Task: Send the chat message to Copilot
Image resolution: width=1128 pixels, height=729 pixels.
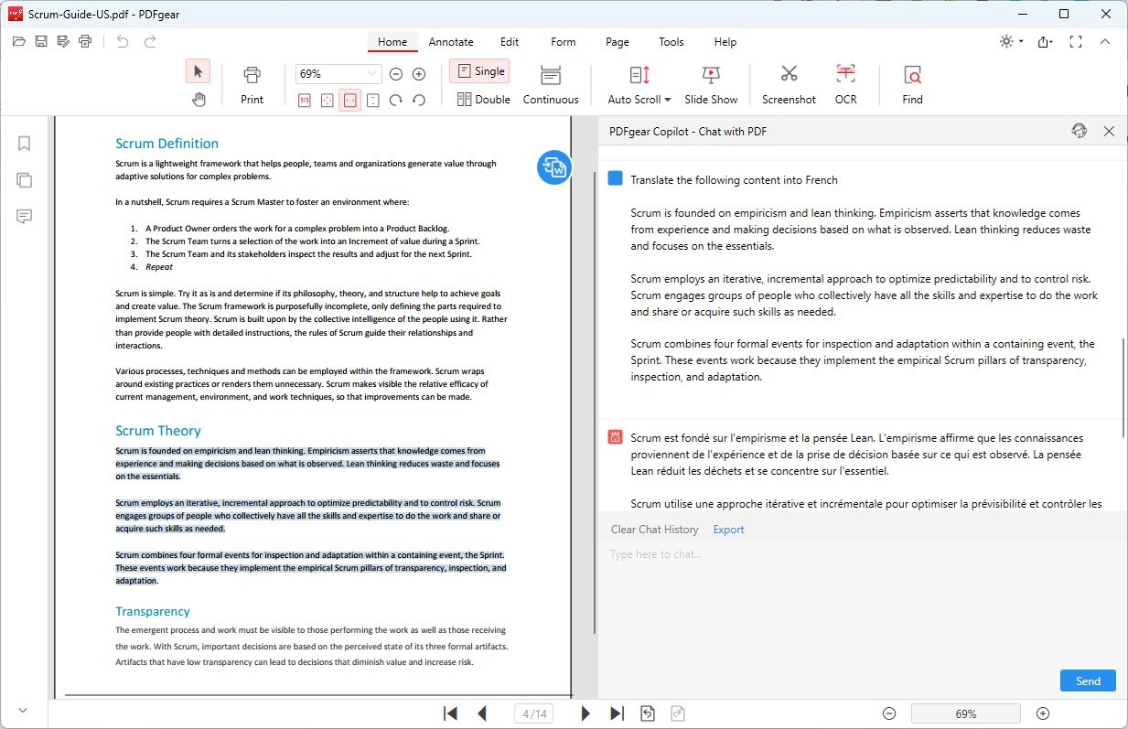Action: click(1087, 681)
